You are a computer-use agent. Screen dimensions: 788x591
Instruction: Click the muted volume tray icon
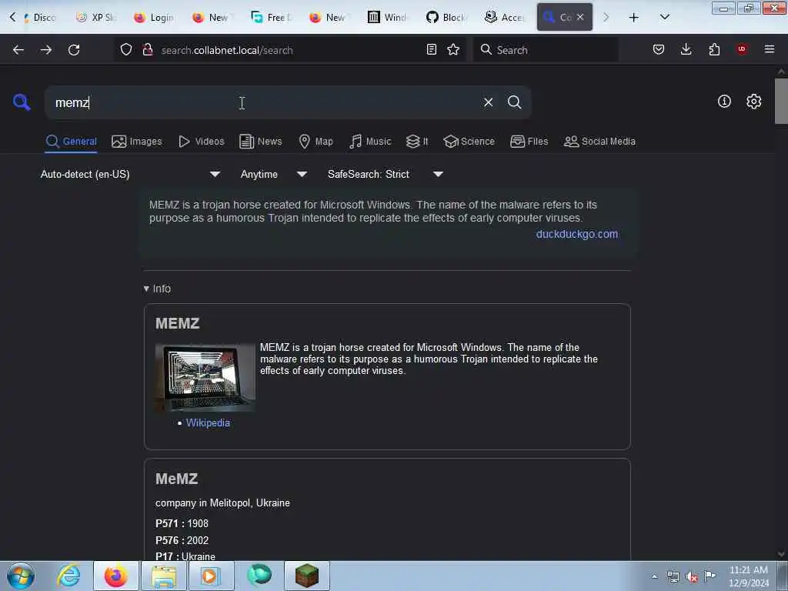tap(692, 577)
